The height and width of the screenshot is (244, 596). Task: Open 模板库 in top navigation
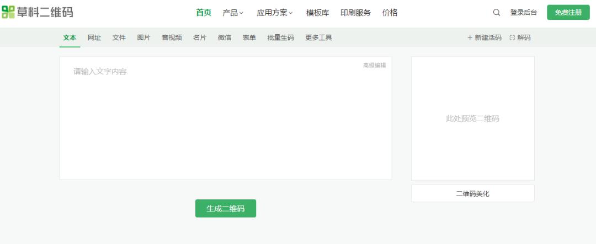coord(317,13)
